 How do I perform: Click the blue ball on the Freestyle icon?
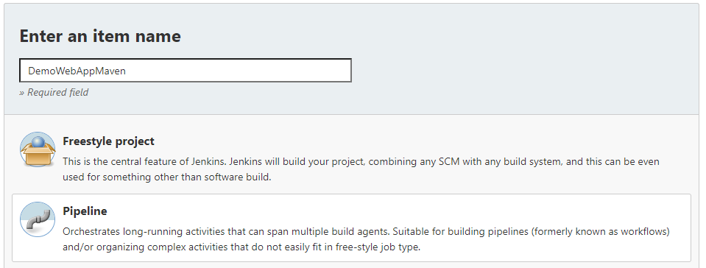click(x=38, y=142)
